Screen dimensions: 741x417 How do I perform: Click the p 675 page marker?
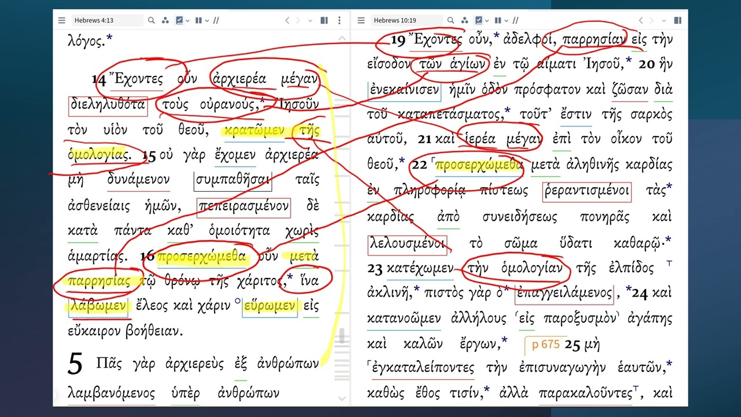[x=545, y=345]
